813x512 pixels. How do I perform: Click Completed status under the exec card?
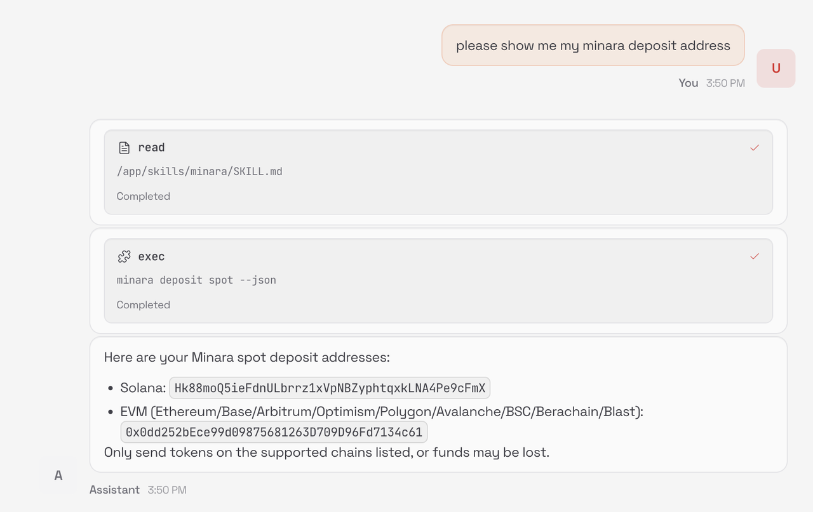click(144, 305)
